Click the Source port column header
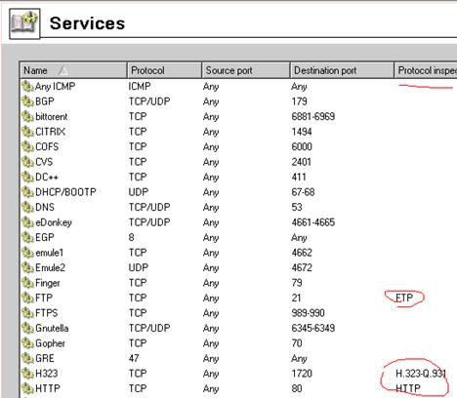457x398 pixels. pyautogui.click(x=246, y=70)
